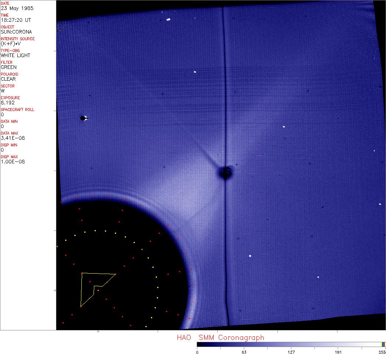The height and width of the screenshot is (354, 386).
Task: Click the "WHITE LIGHT" observation type text
Action: pos(15,55)
